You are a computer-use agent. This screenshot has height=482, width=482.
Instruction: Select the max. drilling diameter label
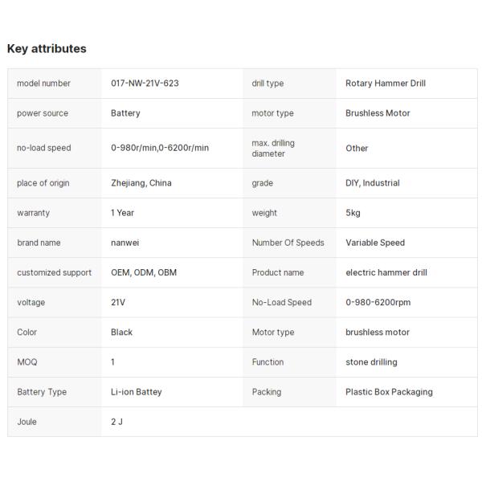tap(273, 148)
